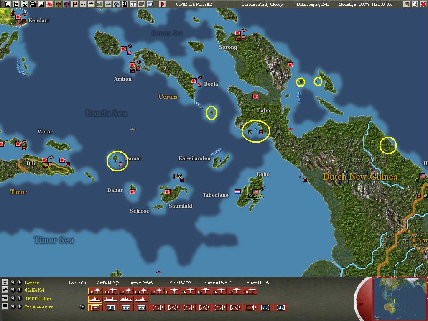Open the 2nd Area Army unit name

(x=39, y=307)
